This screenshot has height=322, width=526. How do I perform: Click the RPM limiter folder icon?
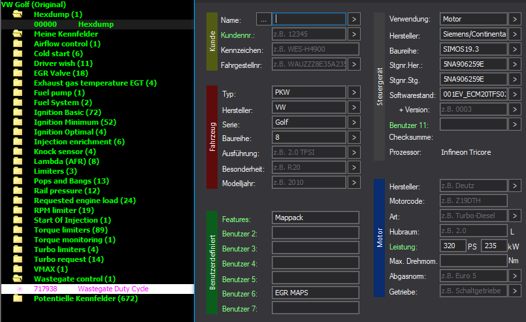click(x=18, y=210)
